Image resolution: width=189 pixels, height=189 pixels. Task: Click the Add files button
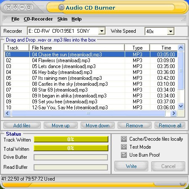(x=22, y=126)
